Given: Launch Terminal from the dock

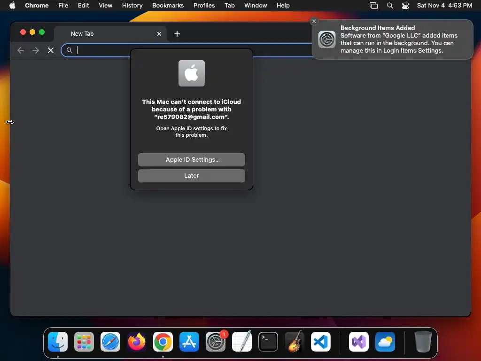Looking at the screenshot, I should pyautogui.click(x=268, y=342).
